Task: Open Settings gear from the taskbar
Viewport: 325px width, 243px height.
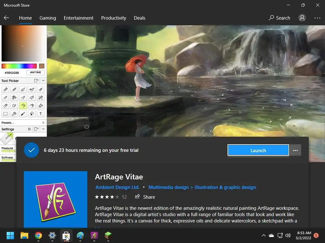Action: coord(52,235)
